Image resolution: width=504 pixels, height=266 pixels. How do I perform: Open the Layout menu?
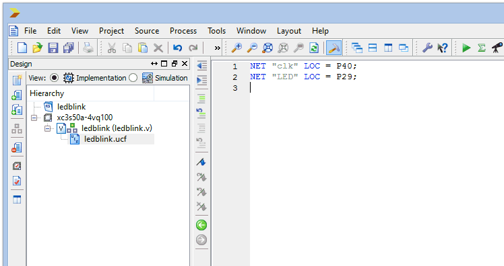(289, 31)
